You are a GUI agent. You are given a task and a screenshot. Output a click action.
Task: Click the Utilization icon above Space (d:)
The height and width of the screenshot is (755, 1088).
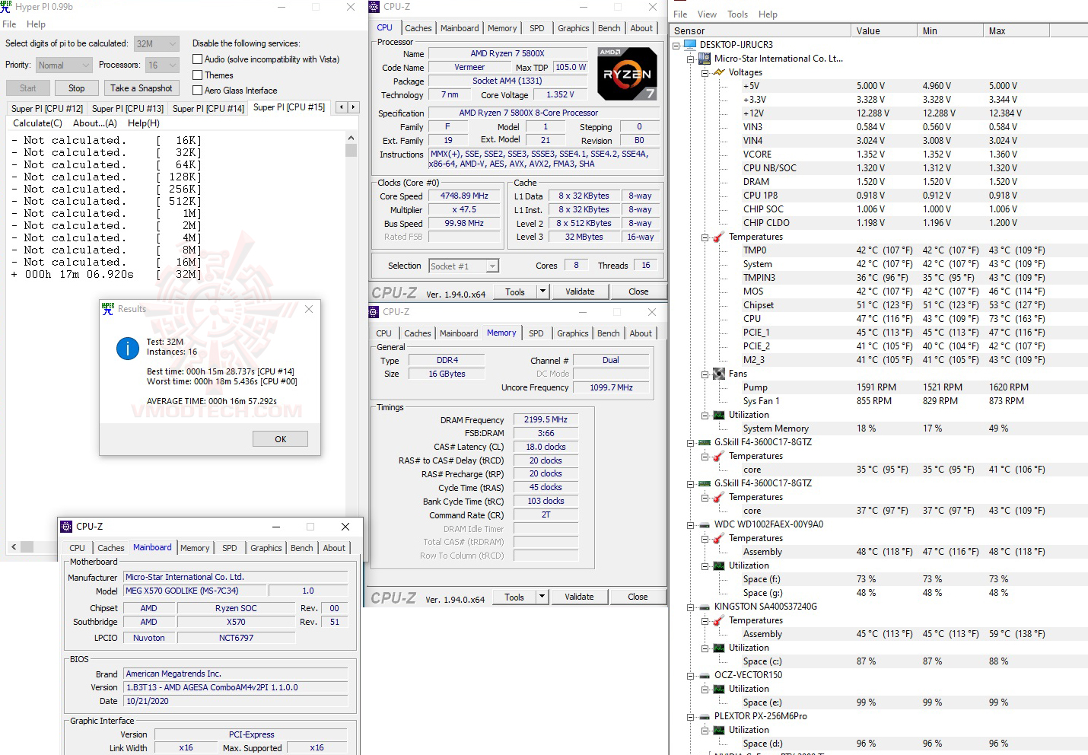[719, 730]
